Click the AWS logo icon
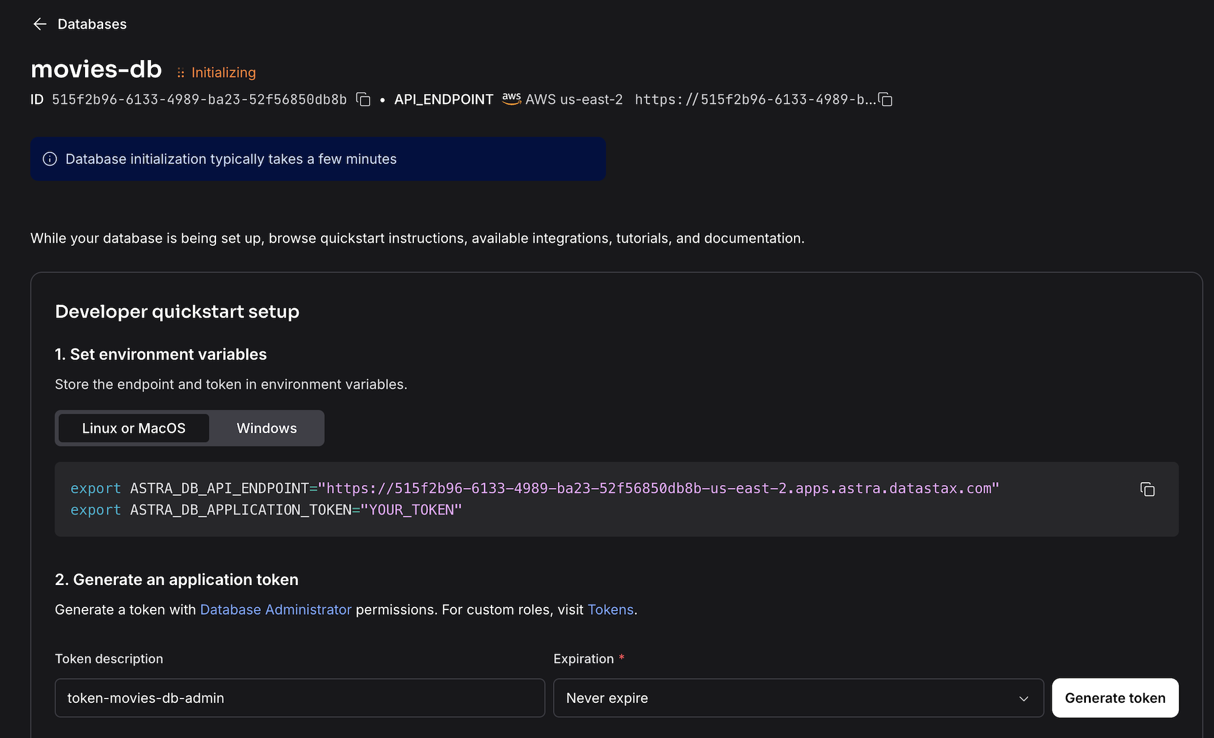The image size is (1214, 738). tap(512, 98)
